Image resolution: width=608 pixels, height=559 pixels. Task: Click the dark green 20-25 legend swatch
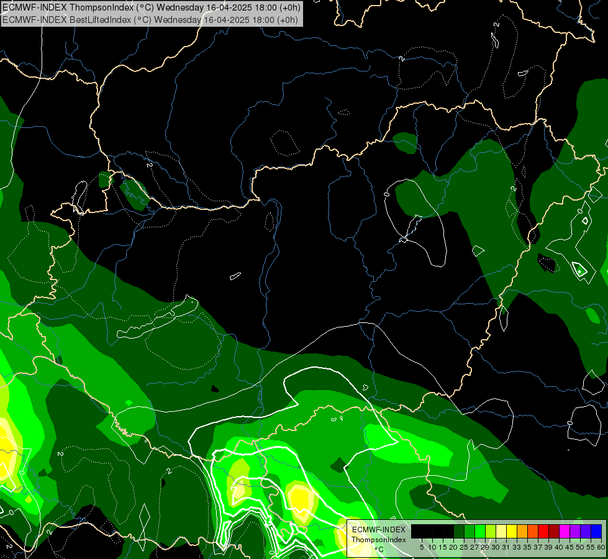(x=459, y=531)
